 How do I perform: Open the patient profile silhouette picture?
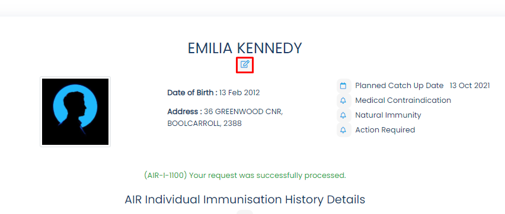tap(75, 112)
